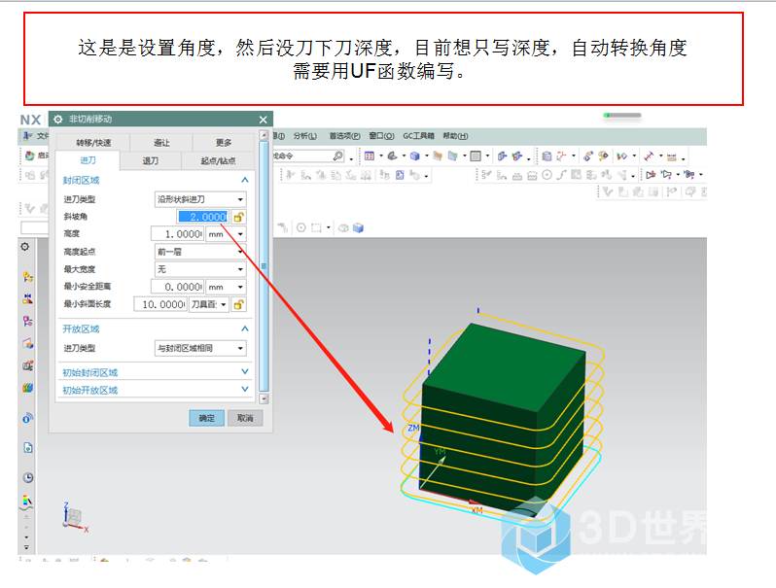Click the measure distance ruler icon
776x588 pixels.
pyautogui.click(x=672, y=156)
